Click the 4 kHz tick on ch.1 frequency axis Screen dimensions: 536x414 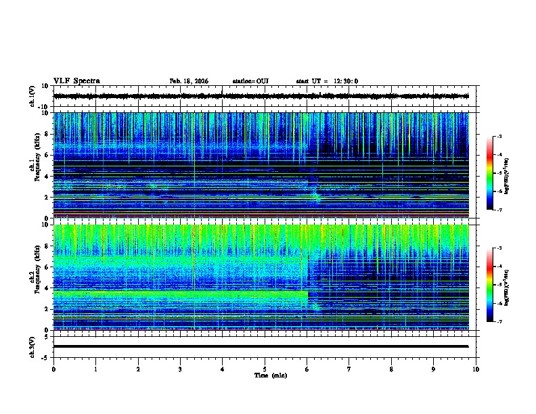47,177
